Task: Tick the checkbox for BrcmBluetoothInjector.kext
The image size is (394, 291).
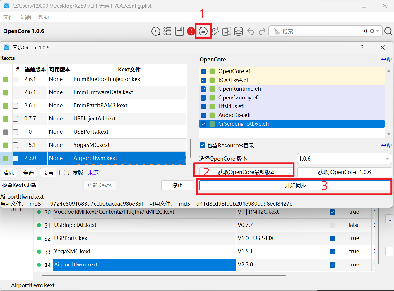Action: 16,80
